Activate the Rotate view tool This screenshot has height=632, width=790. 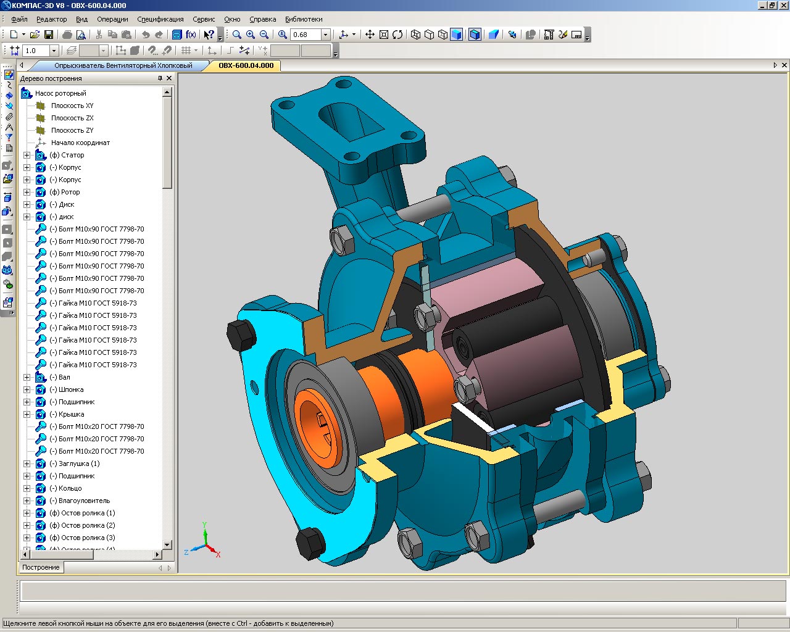pyautogui.click(x=397, y=35)
